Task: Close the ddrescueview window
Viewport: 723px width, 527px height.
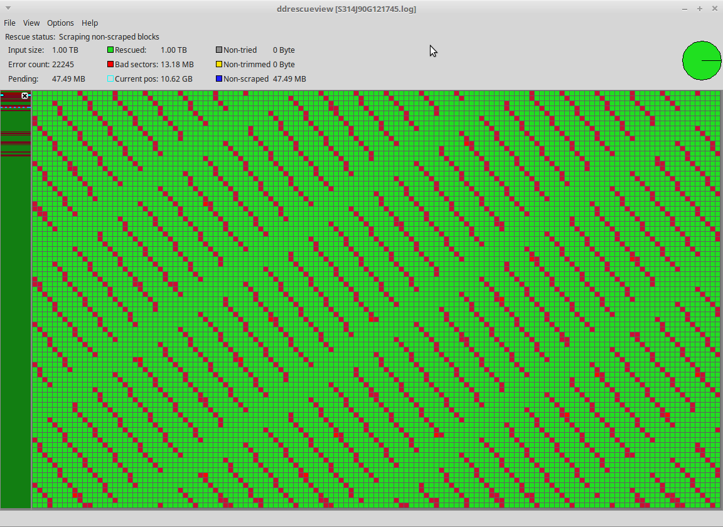Action: tap(715, 9)
